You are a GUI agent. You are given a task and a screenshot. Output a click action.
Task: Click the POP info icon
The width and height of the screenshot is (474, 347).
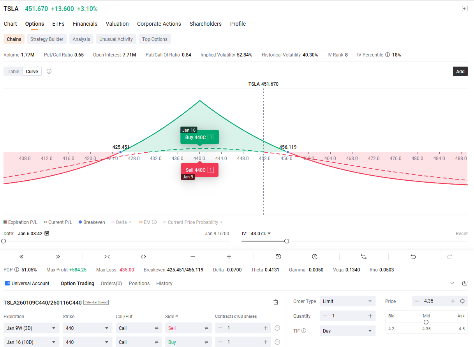[x=17, y=270]
